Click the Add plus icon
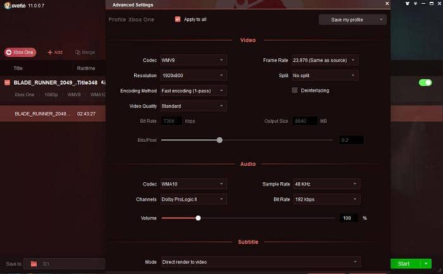Viewport: 443px width, 274px height. tap(50, 53)
